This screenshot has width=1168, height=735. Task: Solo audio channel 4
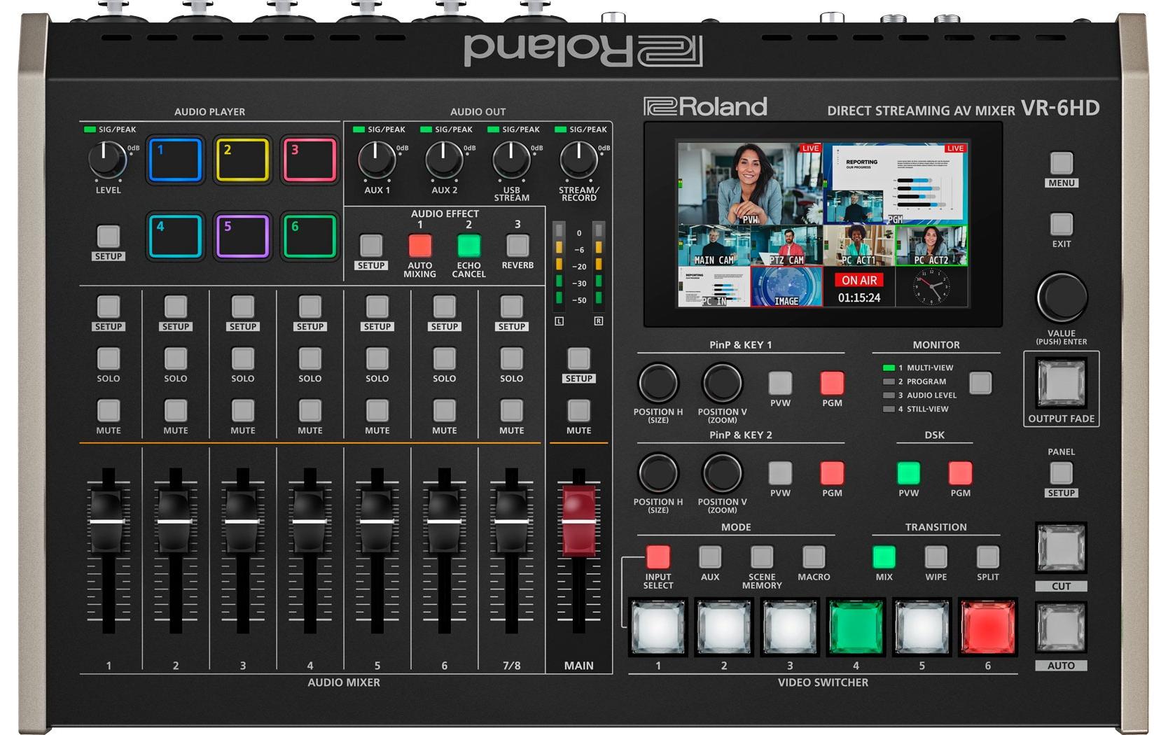click(310, 358)
